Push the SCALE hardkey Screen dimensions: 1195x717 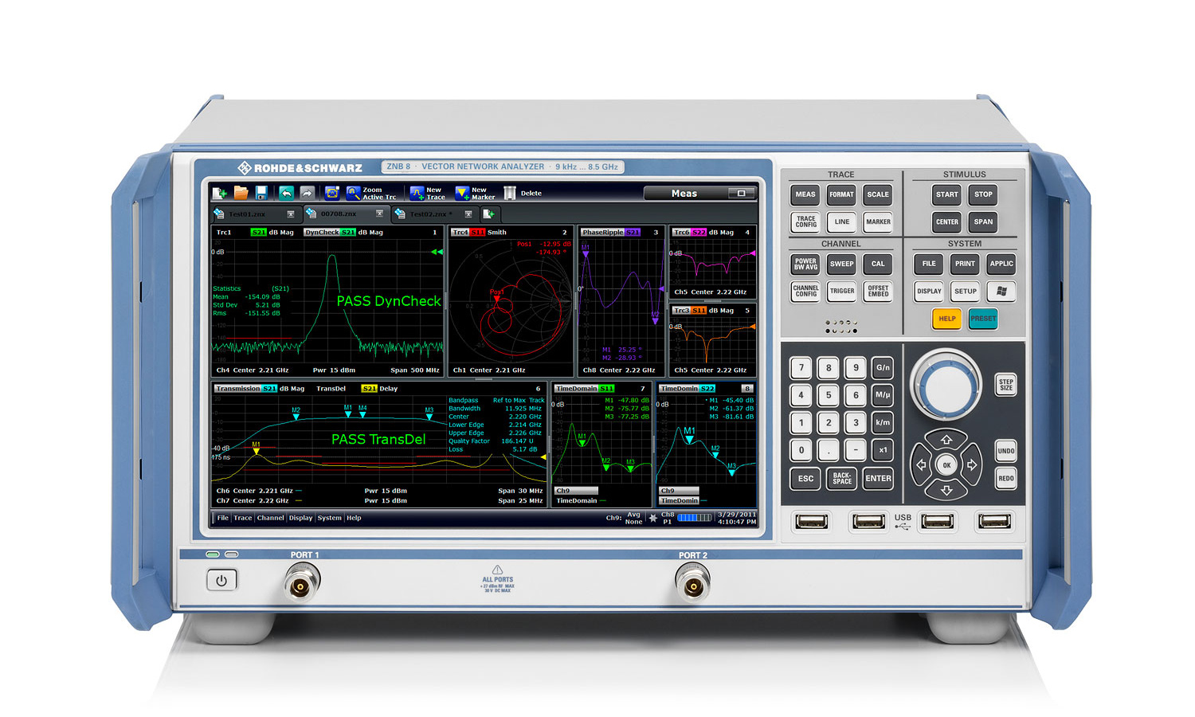[x=878, y=194]
